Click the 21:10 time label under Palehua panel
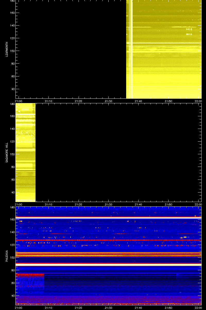This screenshot has height=310, width=206. coord(49,308)
